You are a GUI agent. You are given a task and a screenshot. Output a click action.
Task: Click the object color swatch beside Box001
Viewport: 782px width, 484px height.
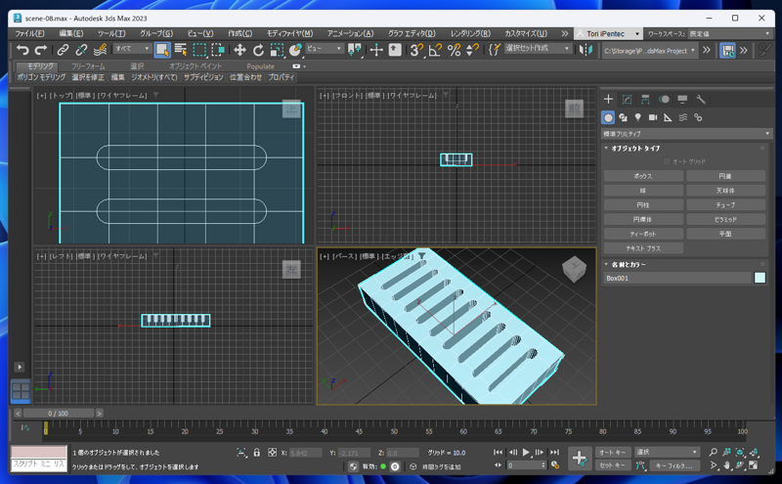click(760, 278)
